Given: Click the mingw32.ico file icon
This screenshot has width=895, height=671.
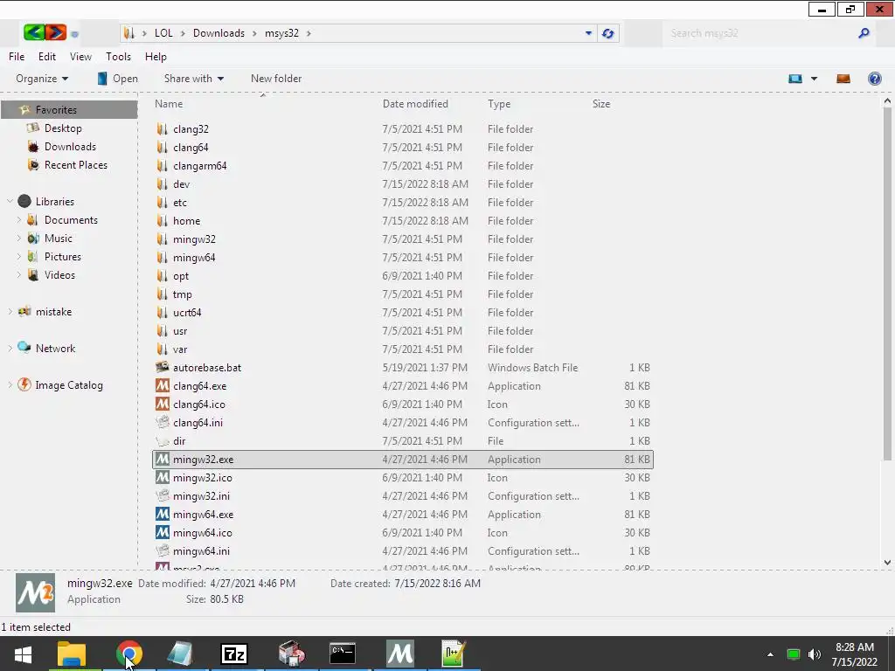Looking at the screenshot, I should (163, 478).
